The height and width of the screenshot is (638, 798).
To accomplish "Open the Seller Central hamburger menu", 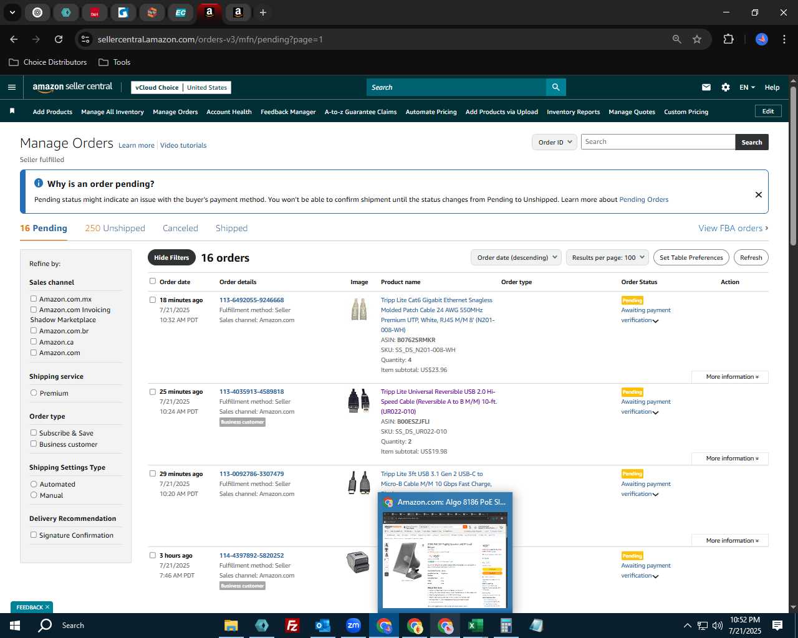I will (x=12, y=87).
